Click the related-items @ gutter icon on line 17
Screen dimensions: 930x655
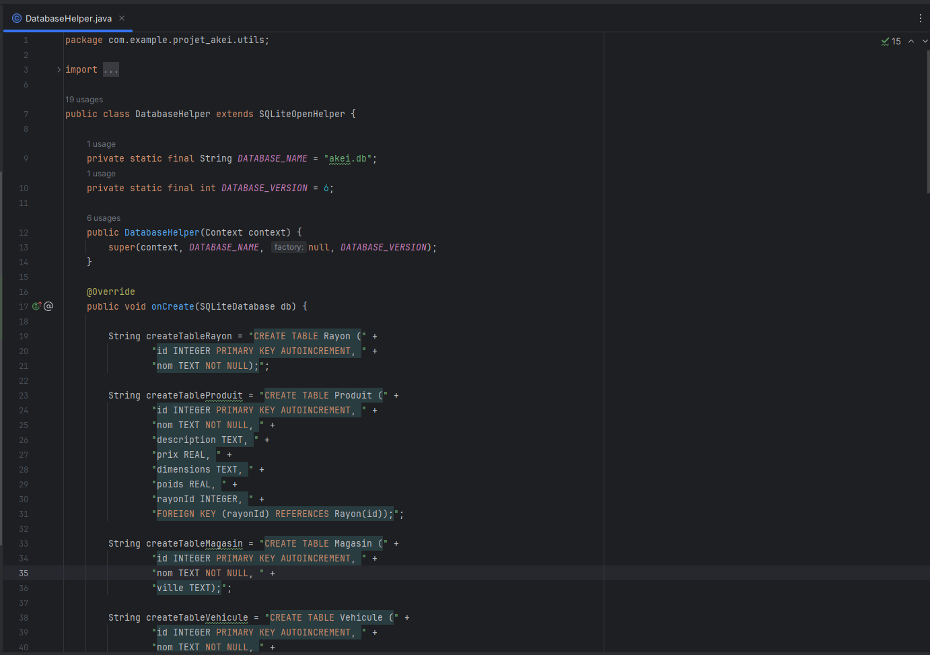[x=48, y=306]
